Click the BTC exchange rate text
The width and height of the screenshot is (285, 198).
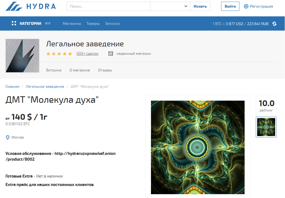point(241,24)
